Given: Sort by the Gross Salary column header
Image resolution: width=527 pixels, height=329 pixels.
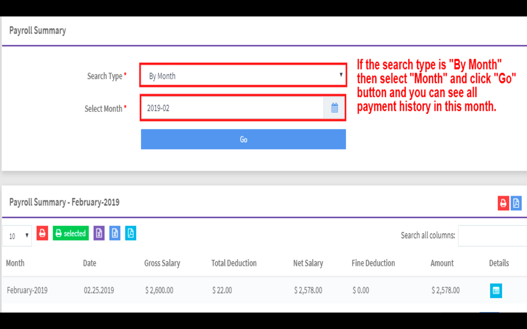Looking at the screenshot, I should [x=162, y=263].
